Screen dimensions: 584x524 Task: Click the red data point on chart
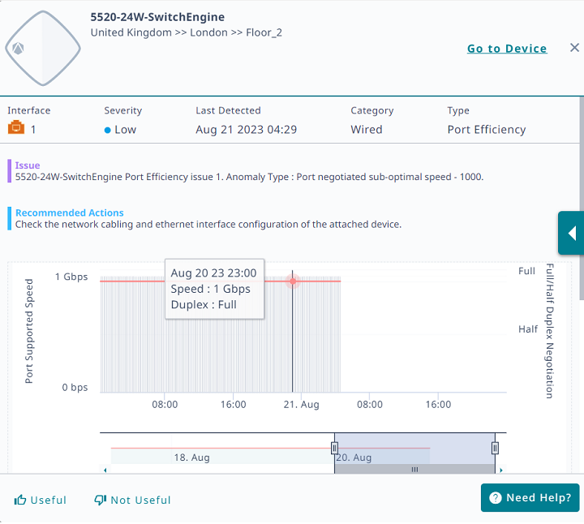pyautogui.click(x=293, y=281)
